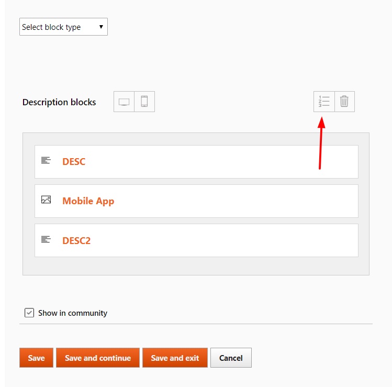Open the Select block type dropdown

click(x=63, y=27)
